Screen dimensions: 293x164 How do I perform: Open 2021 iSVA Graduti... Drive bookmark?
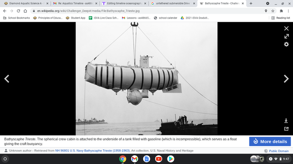click(x=195, y=18)
